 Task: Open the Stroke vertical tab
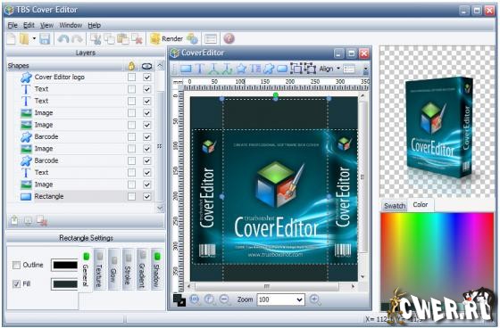tap(128, 270)
